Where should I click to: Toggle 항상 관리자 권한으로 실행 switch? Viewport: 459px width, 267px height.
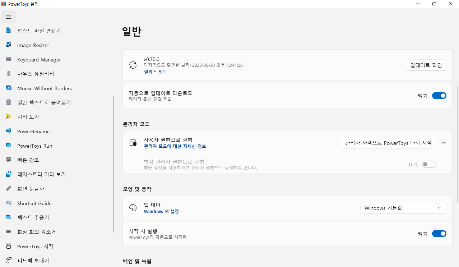click(429, 164)
